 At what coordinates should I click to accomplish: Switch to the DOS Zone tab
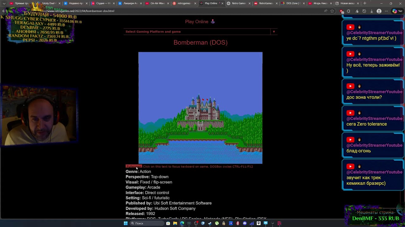[x=293, y=3]
